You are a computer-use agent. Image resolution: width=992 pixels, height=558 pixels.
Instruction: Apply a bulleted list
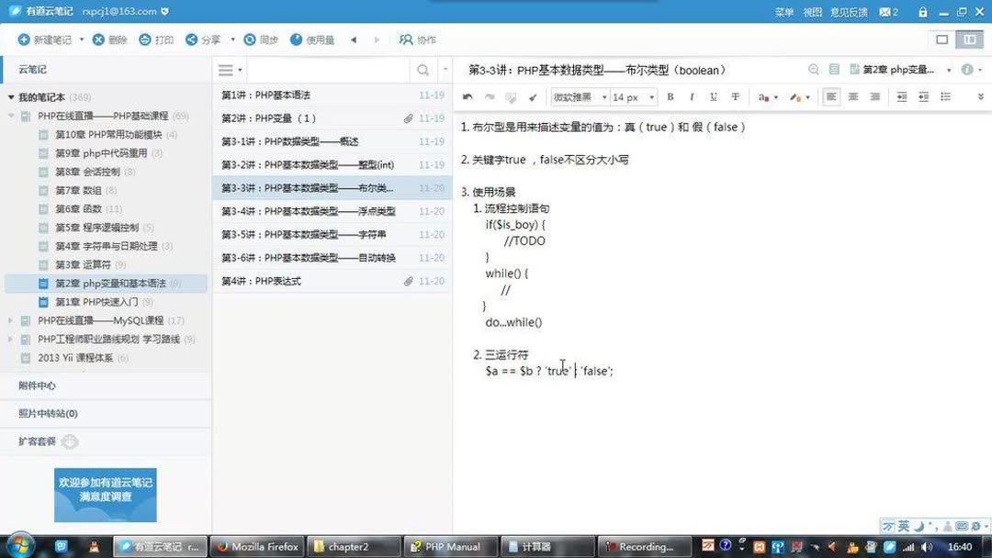tap(945, 96)
